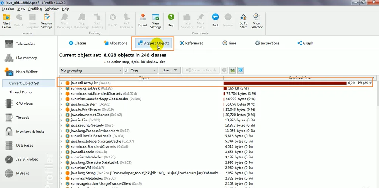
Task: Expand the sun.nio.cs.ext.GBK row
Action: [x=61, y=89]
